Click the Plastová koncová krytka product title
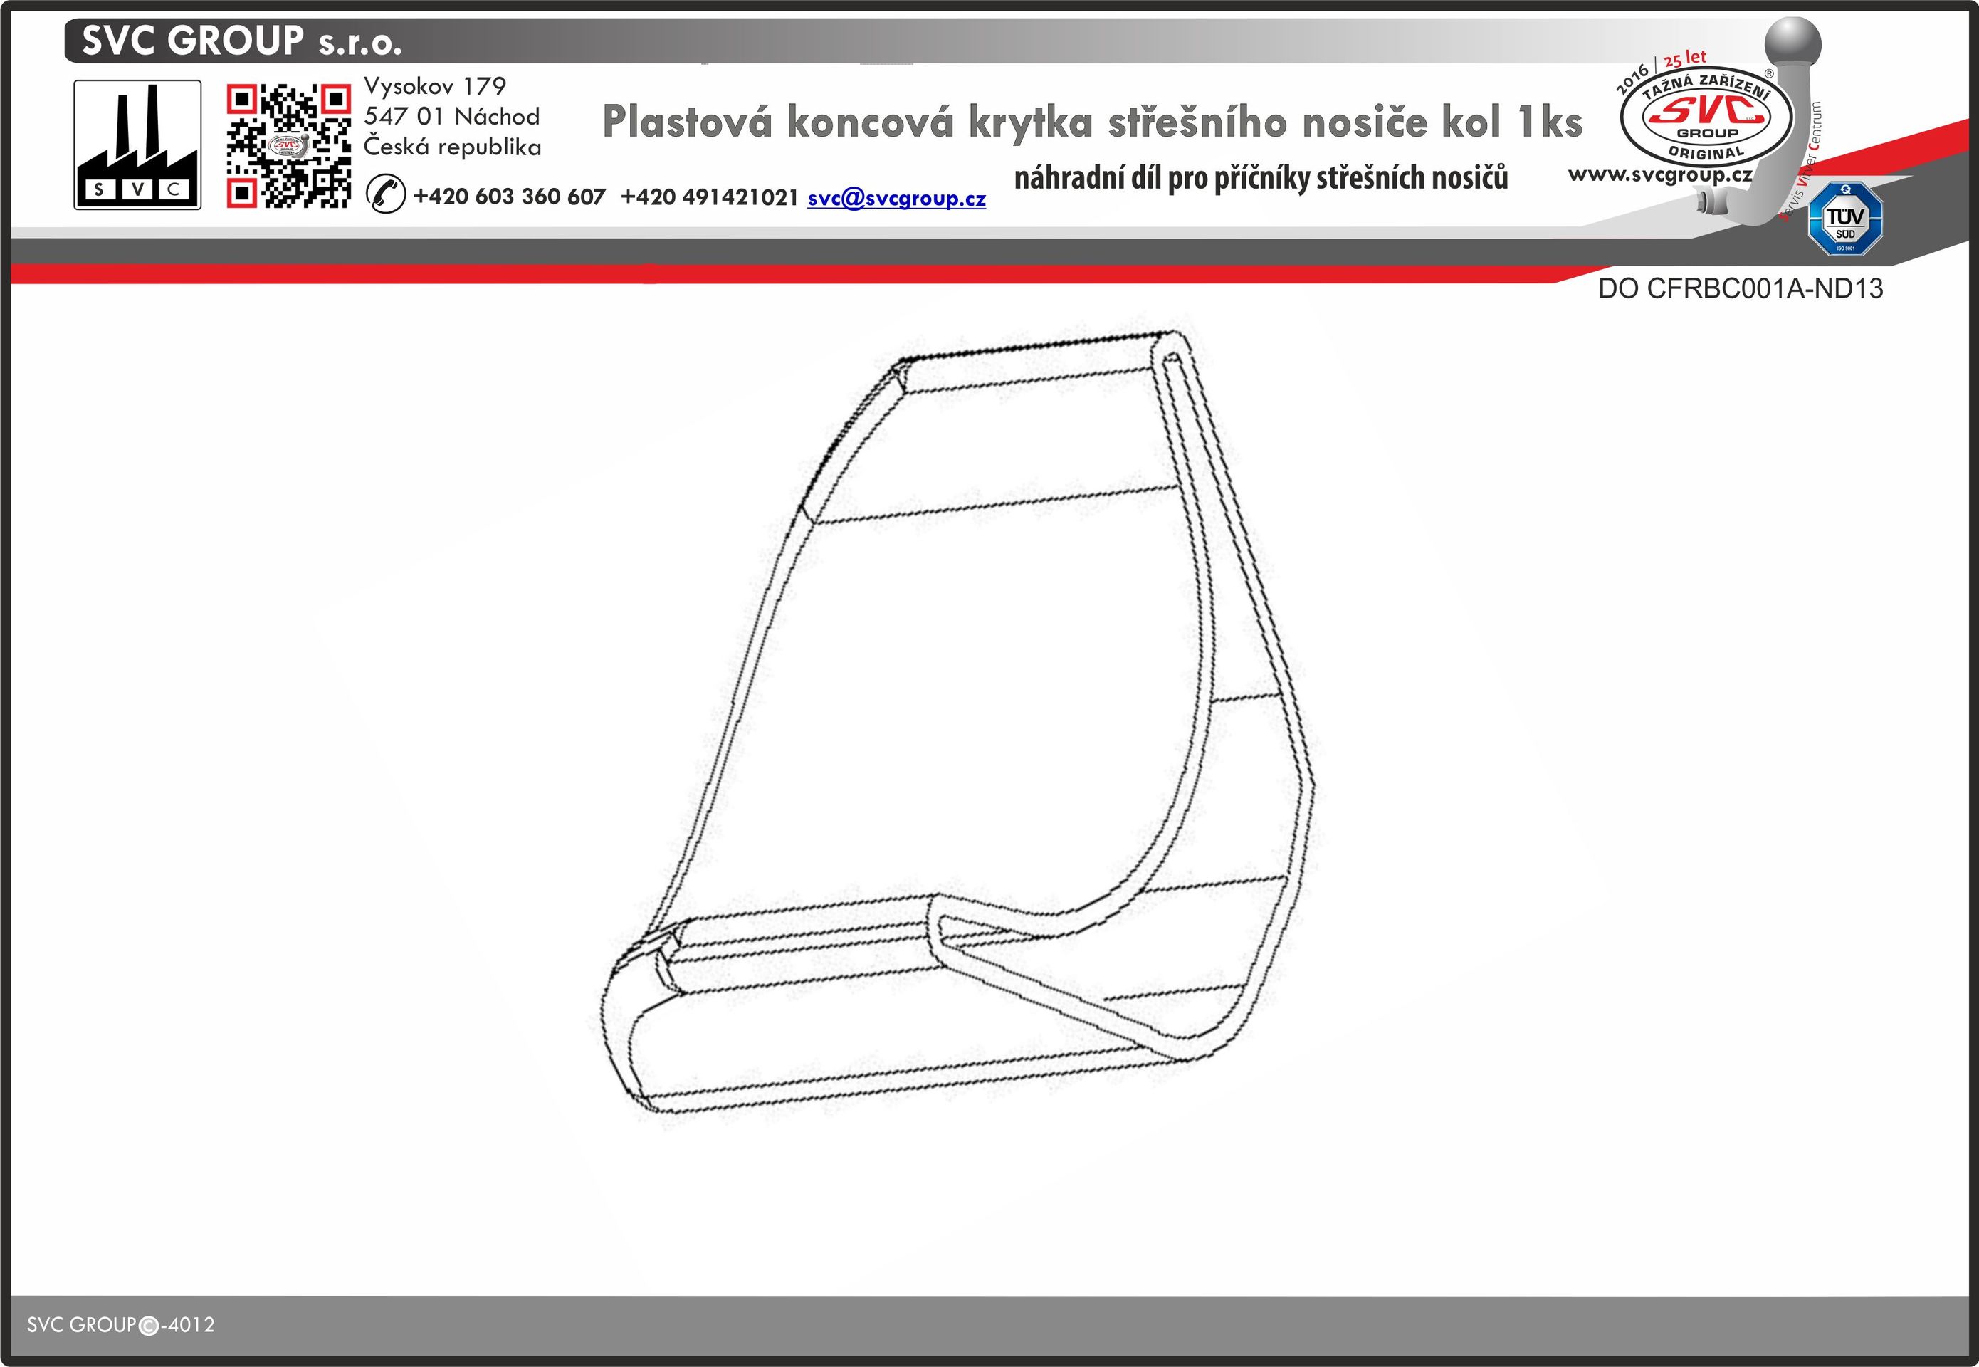Image resolution: width=1979 pixels, height=1367 pixels. (x=1092, y=122)
